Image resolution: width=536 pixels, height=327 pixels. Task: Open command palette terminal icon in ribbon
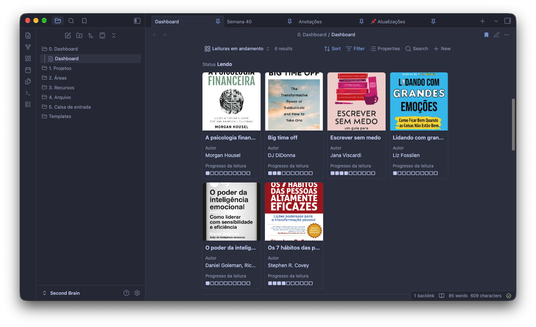coord(28,93)
